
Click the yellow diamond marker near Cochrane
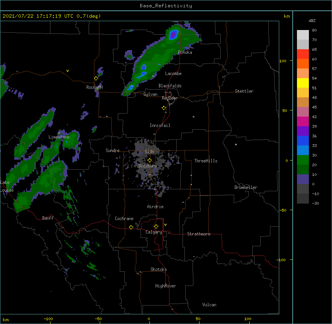pyautogui.click(x=131, y=227)
